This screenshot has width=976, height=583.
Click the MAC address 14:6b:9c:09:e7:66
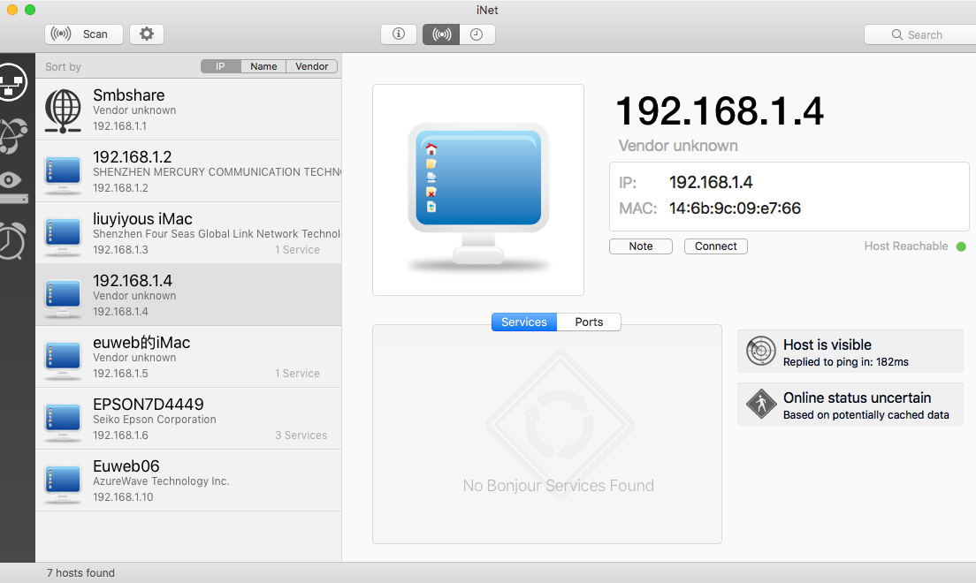[736, 208]
